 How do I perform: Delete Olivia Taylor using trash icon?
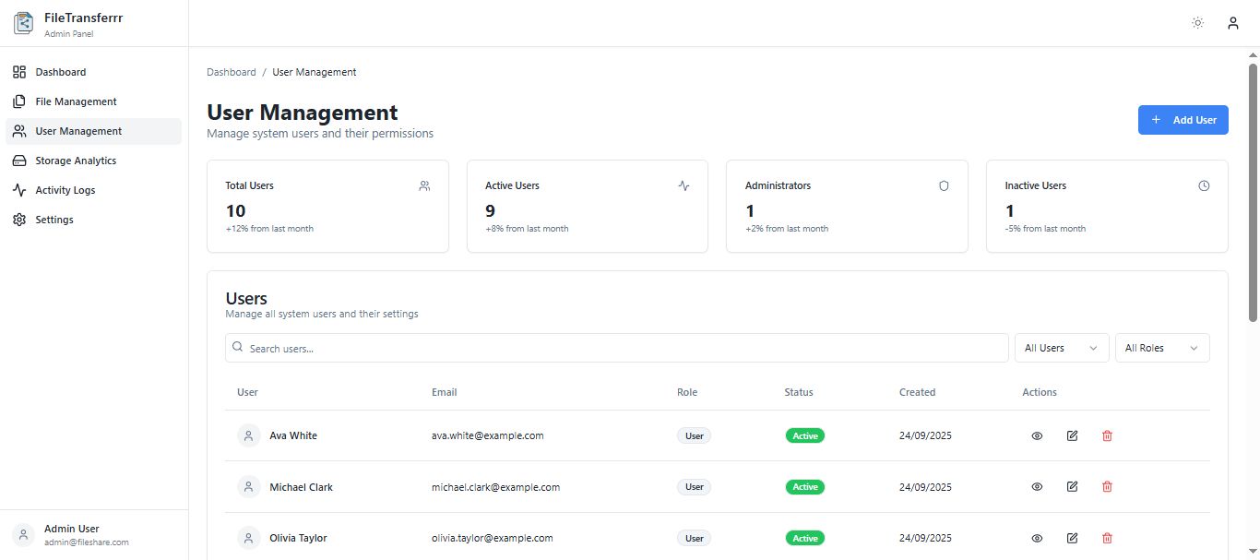[x=1107, y=538]
